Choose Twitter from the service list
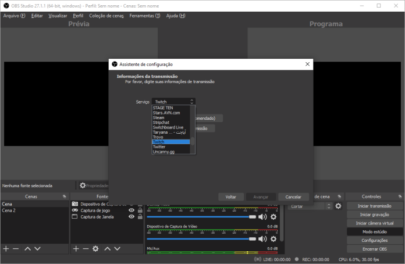This screenshot has width=405, height=264. (x=171, y=147)
